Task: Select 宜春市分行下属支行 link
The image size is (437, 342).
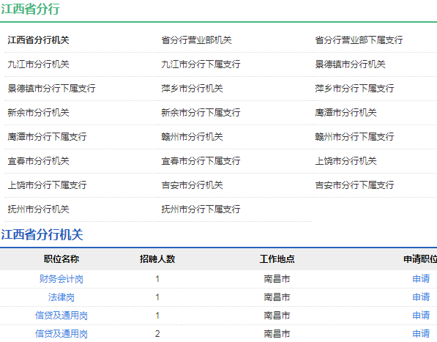Action: 201,161
